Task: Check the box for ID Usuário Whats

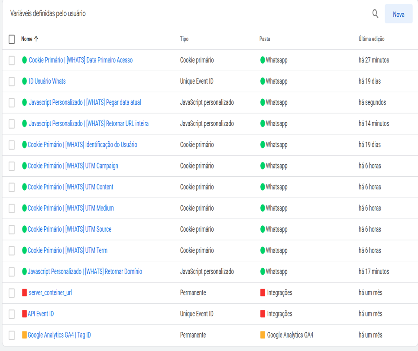Action: pos(12,81)
